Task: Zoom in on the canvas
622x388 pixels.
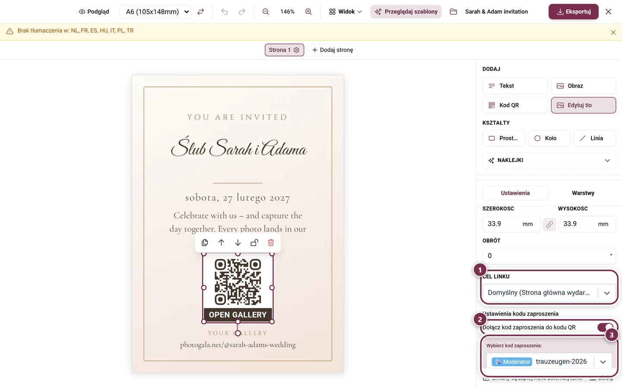Action: pos(308,12)
